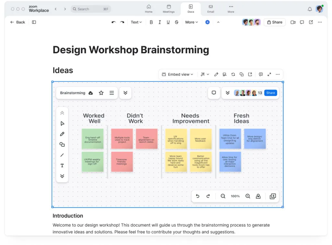The image size is (332, 245).
Task: Zoom out on the whiteboard canvas
Action: [x=223, y=196]
